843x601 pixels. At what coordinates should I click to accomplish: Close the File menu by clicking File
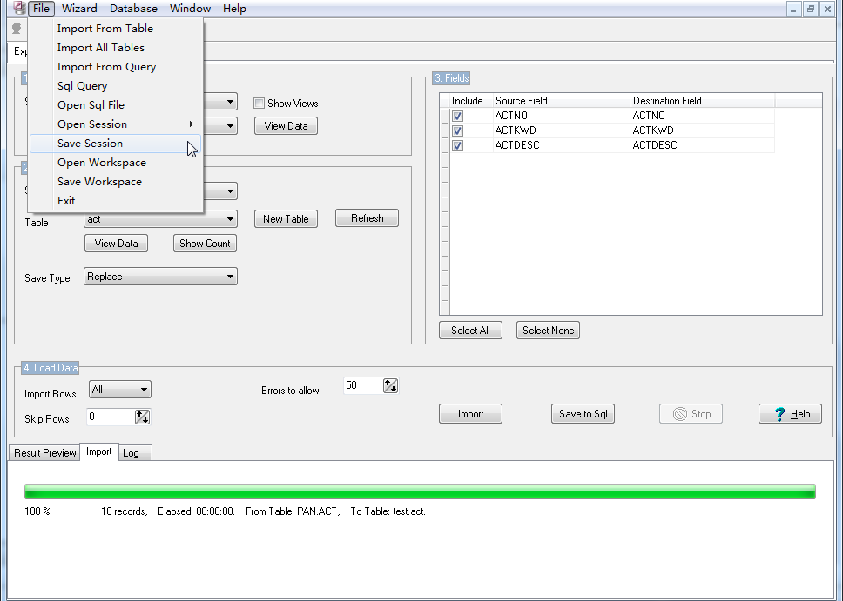pyautogui.click(x=41, y=9)
